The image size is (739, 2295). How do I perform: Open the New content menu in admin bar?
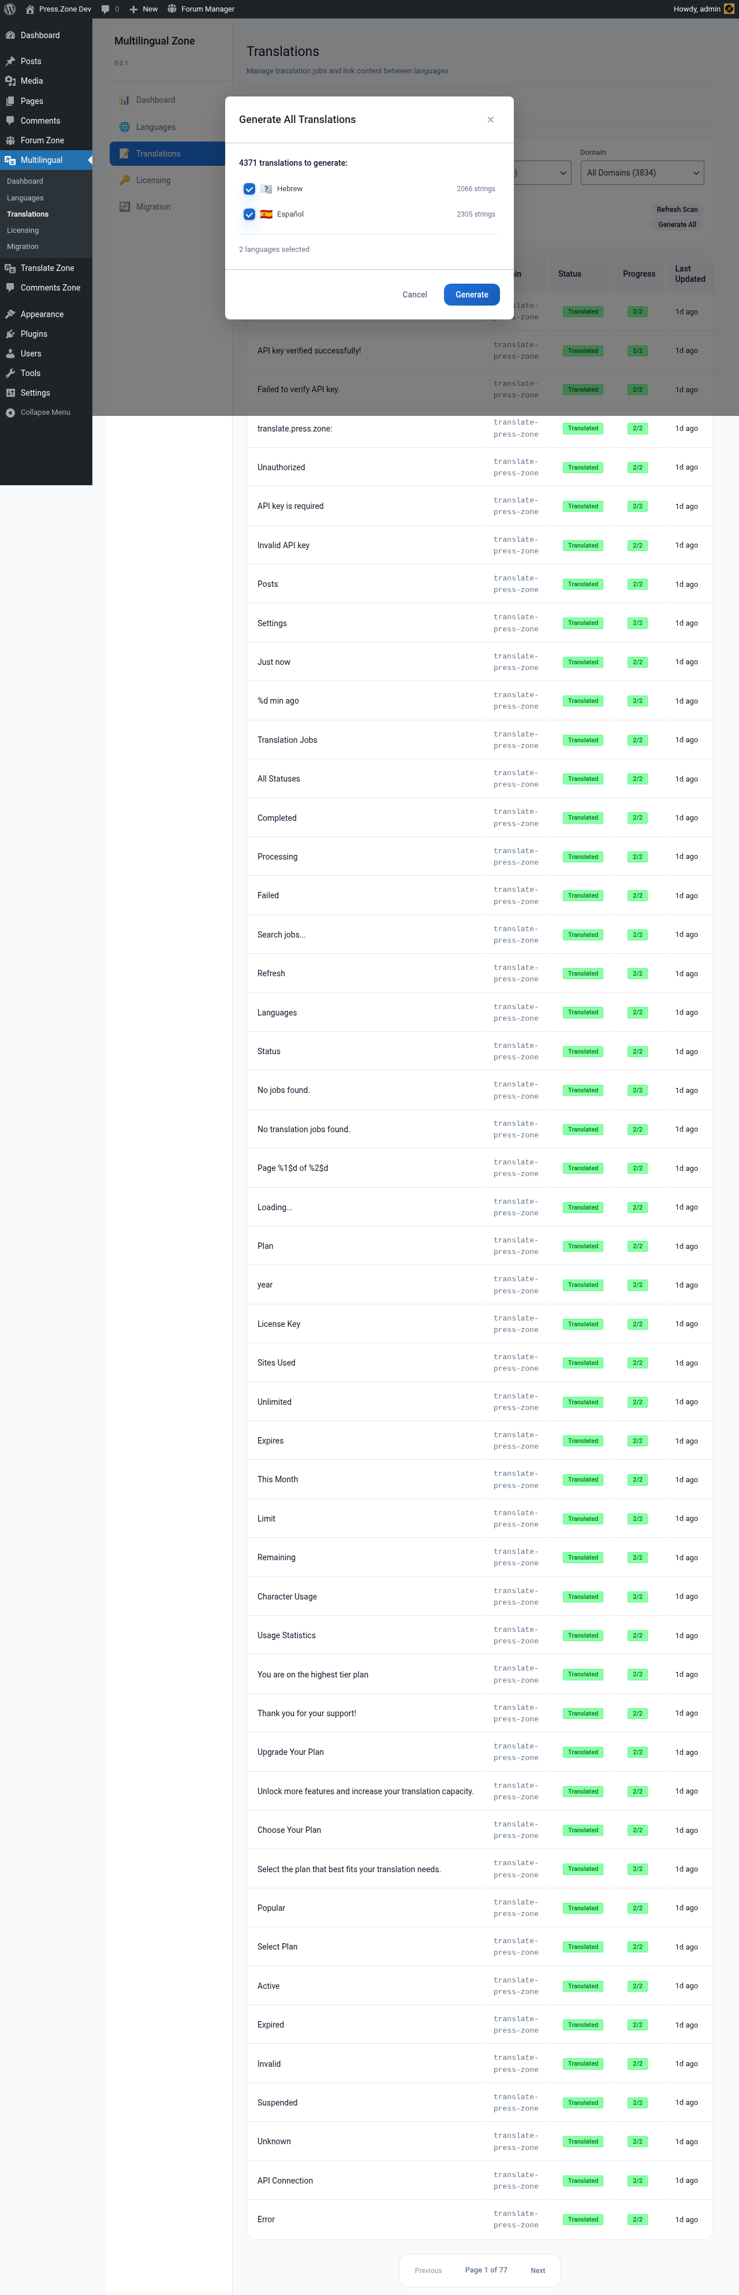(143, 9)
